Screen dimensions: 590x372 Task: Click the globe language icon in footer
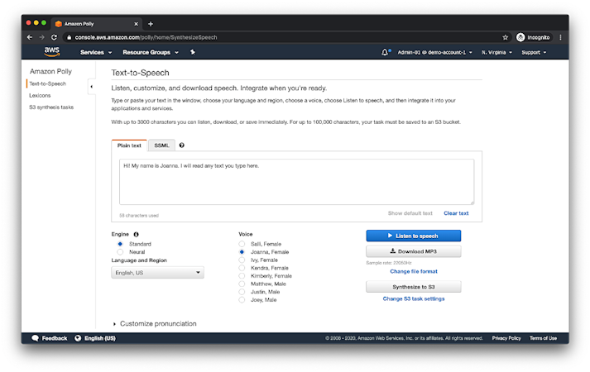pos(78,338)
